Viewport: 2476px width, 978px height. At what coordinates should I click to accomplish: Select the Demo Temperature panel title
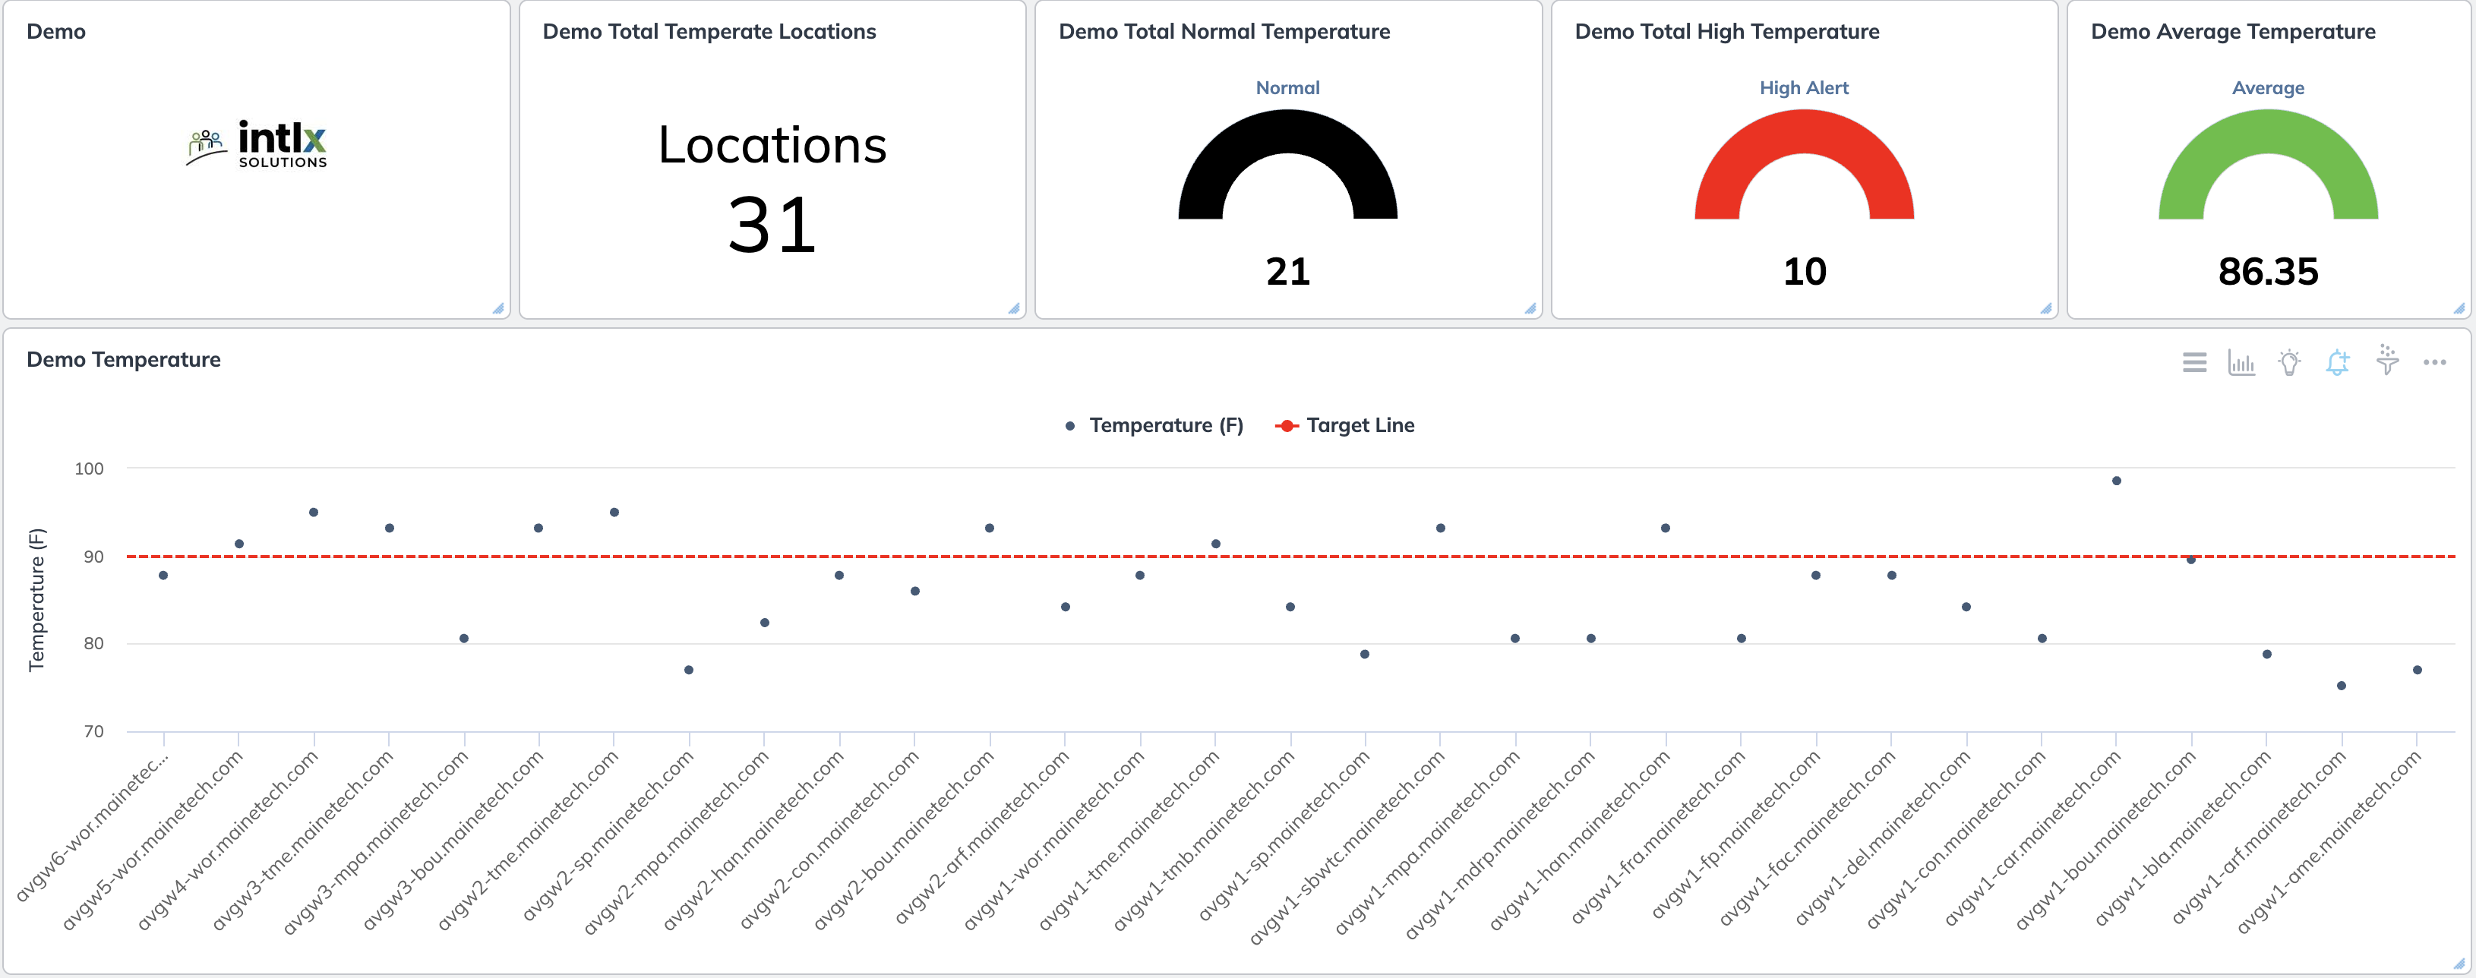pos(123,359)
